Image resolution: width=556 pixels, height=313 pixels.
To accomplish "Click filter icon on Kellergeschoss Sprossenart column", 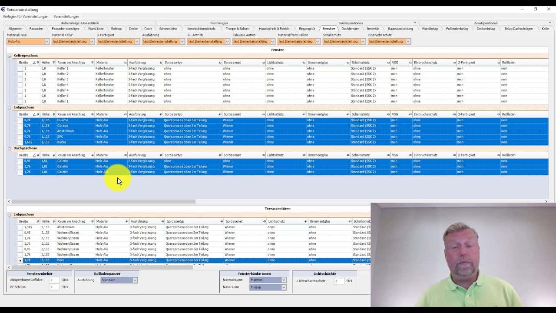I will point(263,63).
